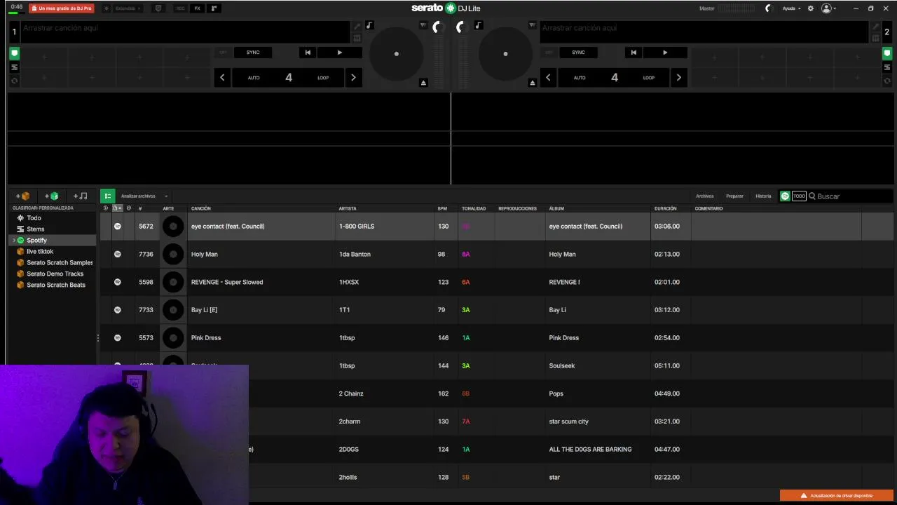Expand the Analizar archivos dropdown arrow

166,196
